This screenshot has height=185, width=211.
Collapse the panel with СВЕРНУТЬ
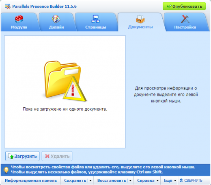click(x=191, y=181)
